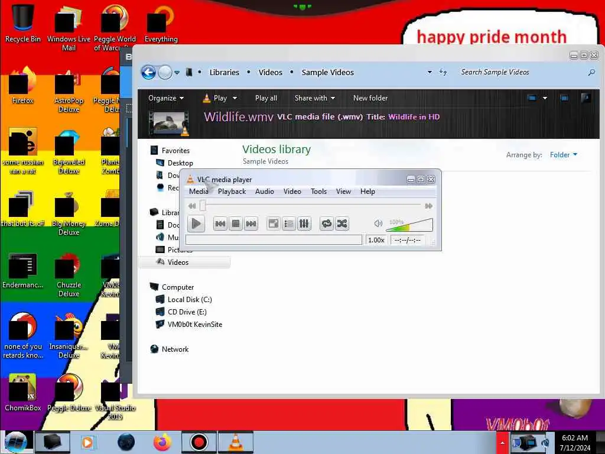The image size is (605, 454).
Task: Open Explorer recent locations dropdown
Action: 177,73
